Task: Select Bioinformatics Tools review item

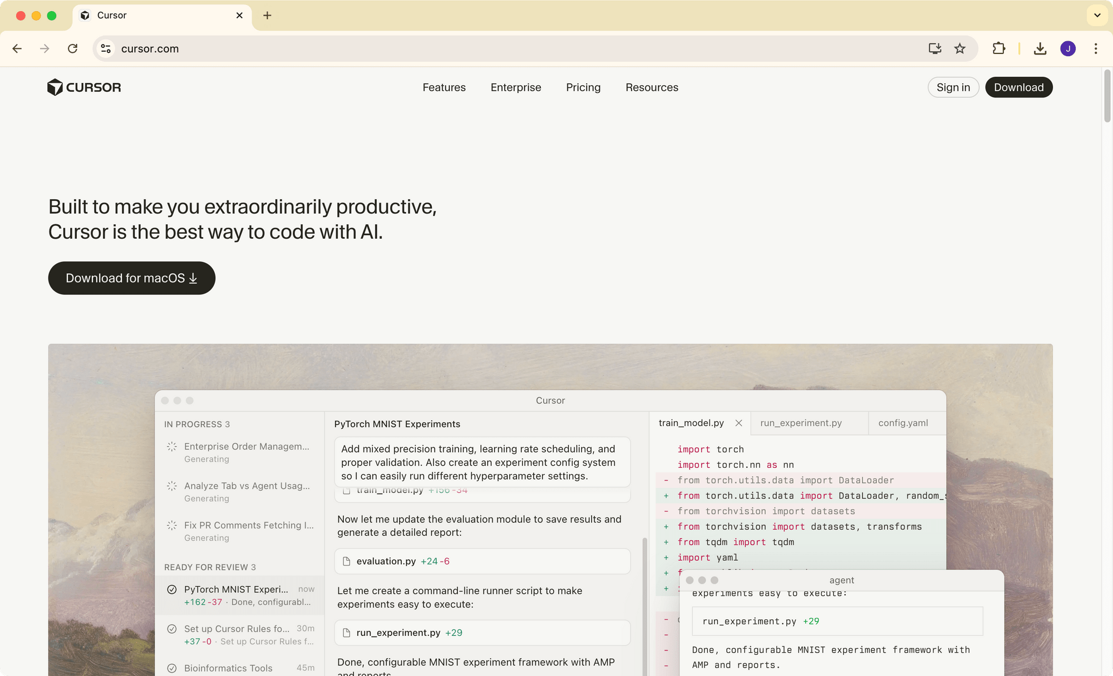Action: pyautogui.click(x=228, y=668)
